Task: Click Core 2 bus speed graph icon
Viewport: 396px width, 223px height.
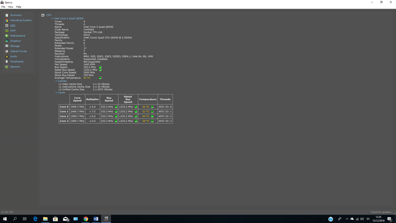Action: click(x=116, y=116)
